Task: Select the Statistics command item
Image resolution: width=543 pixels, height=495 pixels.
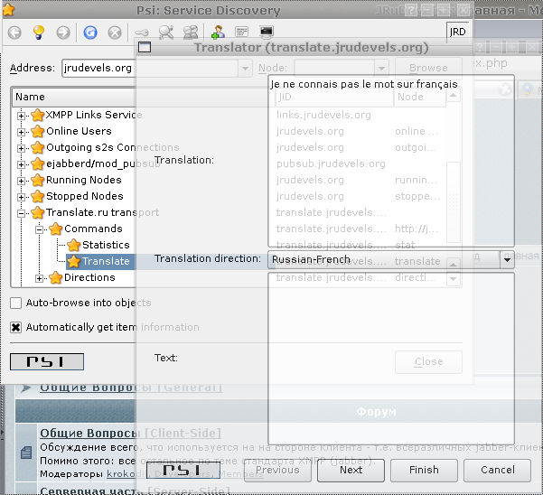Action: [106, 245]
